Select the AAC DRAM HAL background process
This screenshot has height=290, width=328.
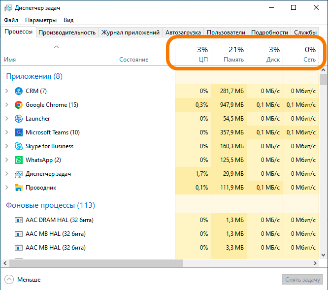59,220
